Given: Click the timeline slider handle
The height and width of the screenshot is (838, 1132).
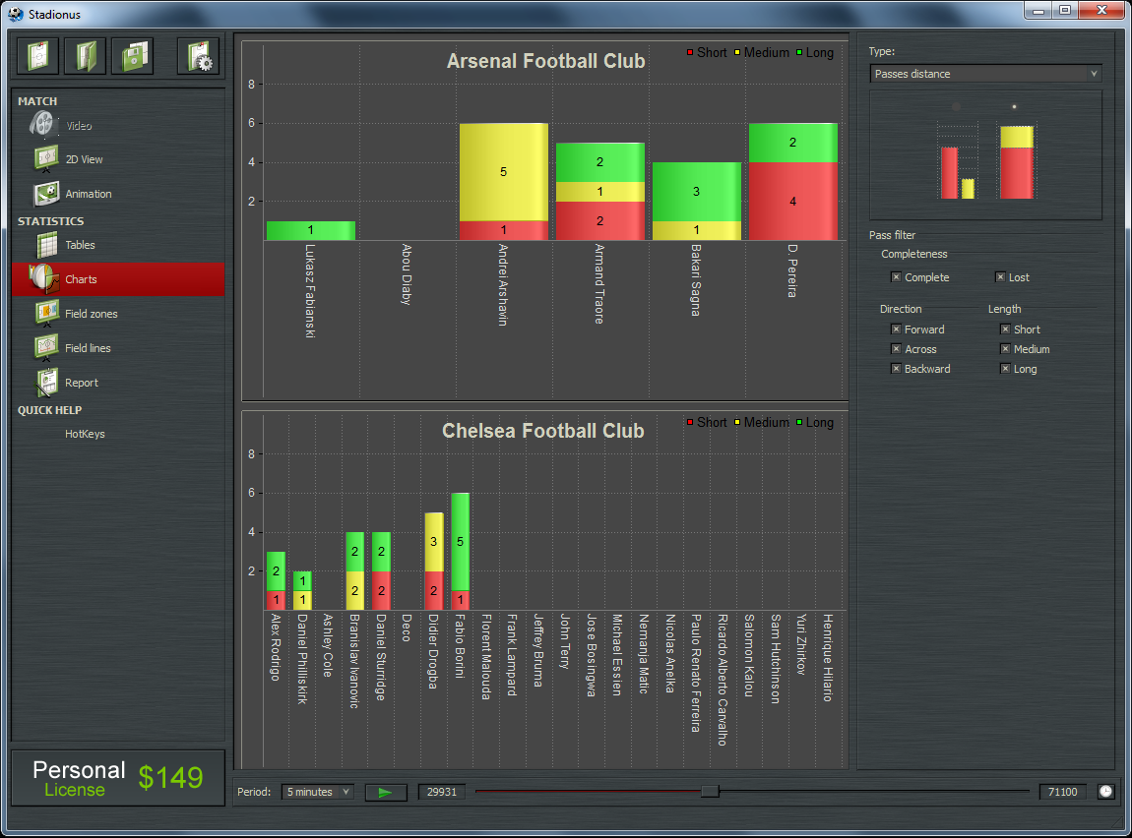Looking at the screenshot, I should [x=710, y=791].
